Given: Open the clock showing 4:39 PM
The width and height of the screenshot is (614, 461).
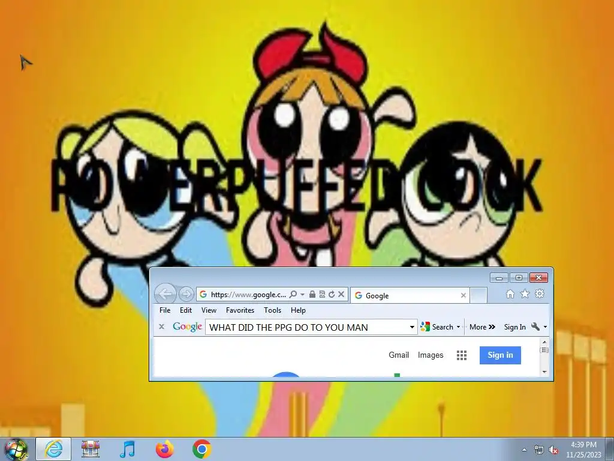Looking at the screenshot, I should (583, 450).
